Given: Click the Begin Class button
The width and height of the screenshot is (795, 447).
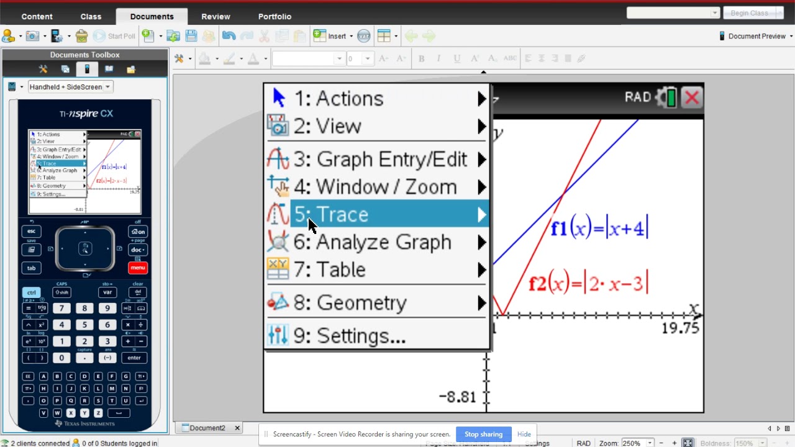Looking at the screenshot, I should (749, 13).
